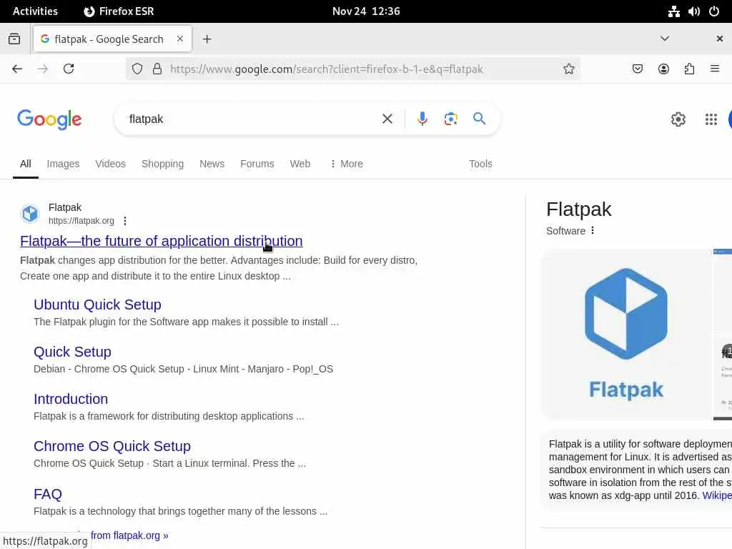Viewport: 732px width, 549px height.
Task: Switch to Videos results tab
Action: [x=111, y=164]
